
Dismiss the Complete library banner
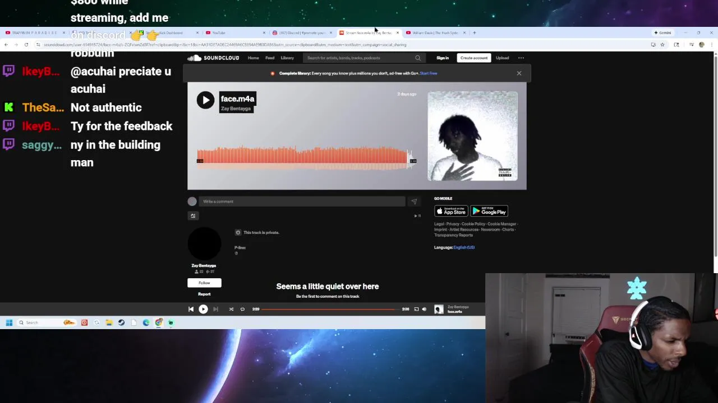click(x=519, y=73)
